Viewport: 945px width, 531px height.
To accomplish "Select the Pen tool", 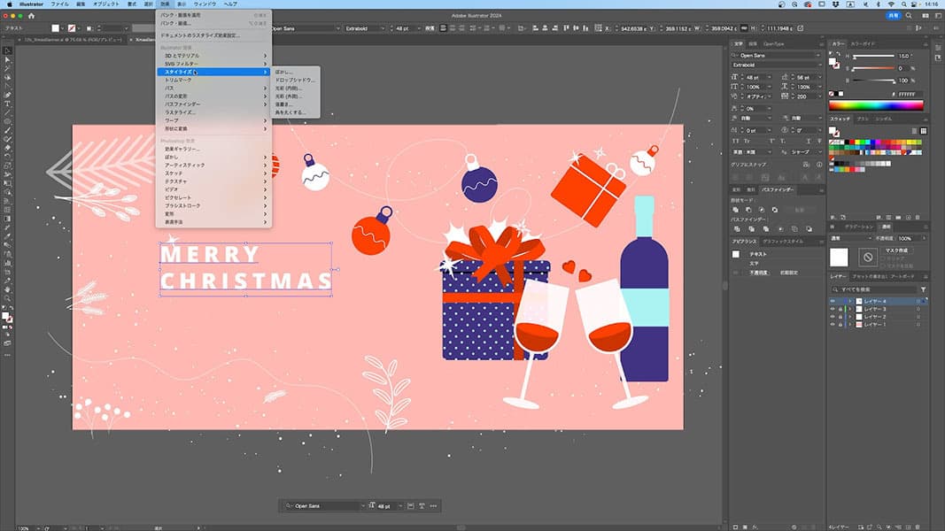I will (8, 86).
